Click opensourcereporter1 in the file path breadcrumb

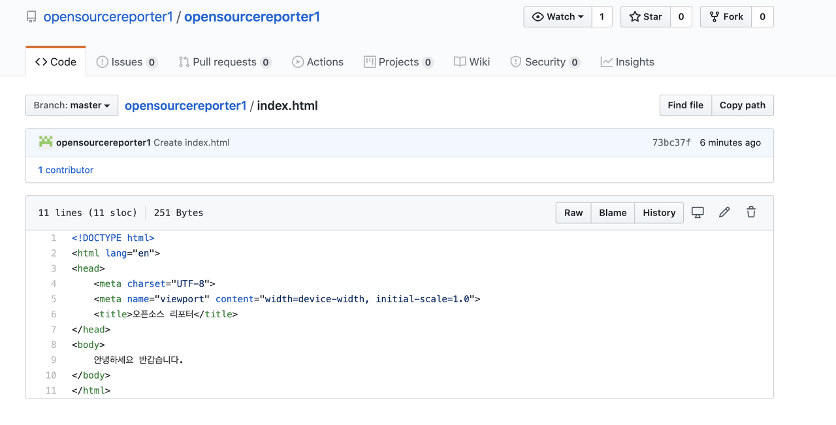(x=185, y=105)
